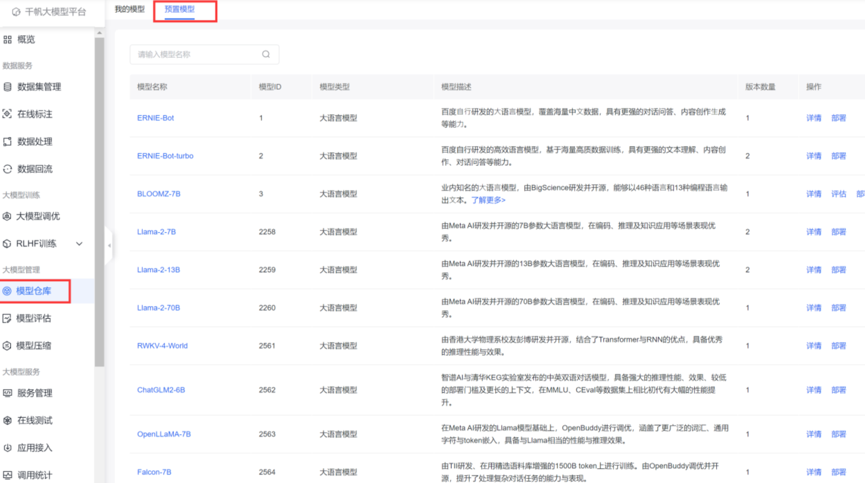The height and width of the screenshot is (483, 865).
Task: Click the 数据回流 refresh icon
Action: point(8,169)
